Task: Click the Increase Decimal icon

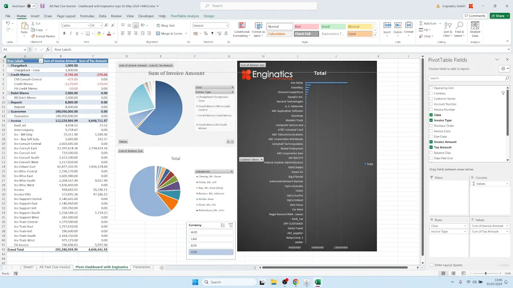Action: pyautogui.click(x=219, y=34)
